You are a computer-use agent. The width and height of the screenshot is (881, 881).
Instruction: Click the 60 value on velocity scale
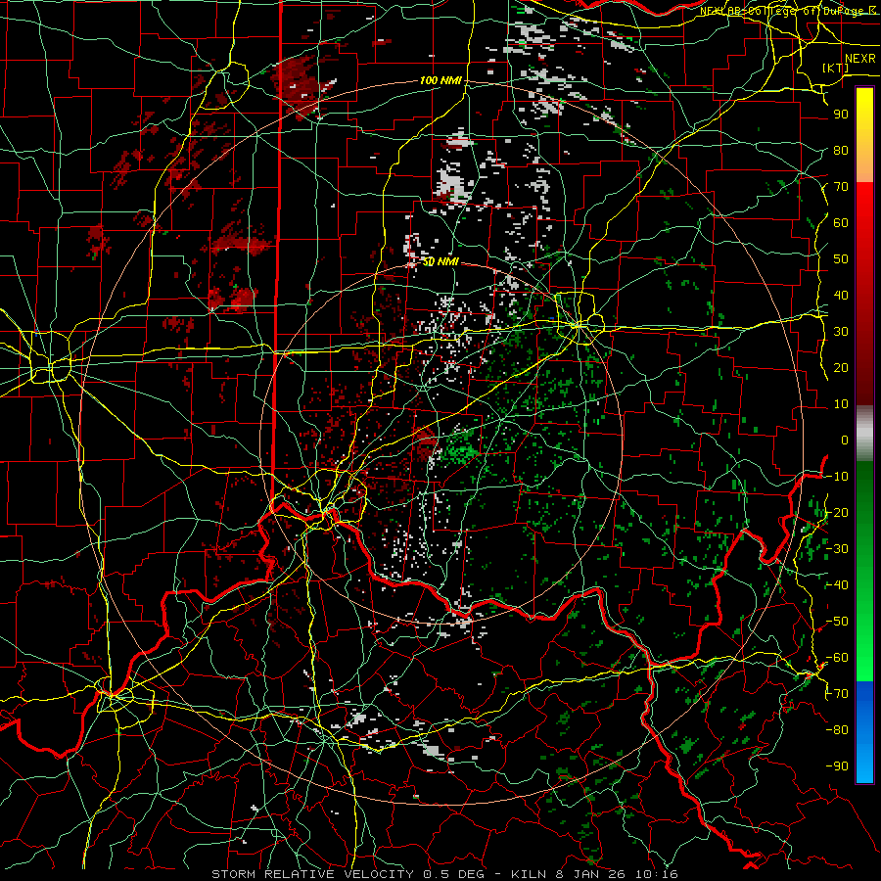tap(841, 223)
